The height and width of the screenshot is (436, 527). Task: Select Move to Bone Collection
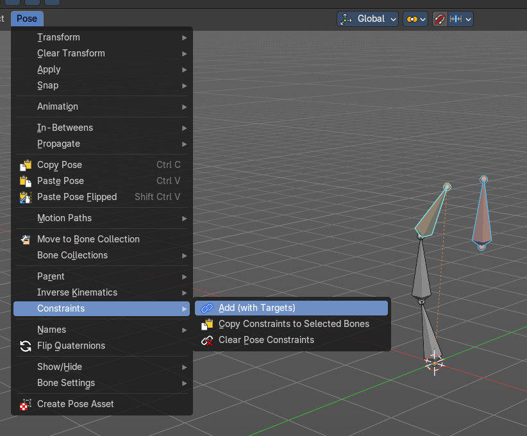102,239
